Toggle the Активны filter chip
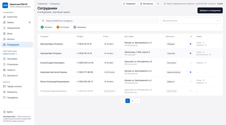Viewport: 226px width, 125px height. (47, 27)
